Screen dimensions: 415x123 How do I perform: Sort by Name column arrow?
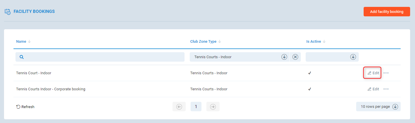tap(29, 42)
